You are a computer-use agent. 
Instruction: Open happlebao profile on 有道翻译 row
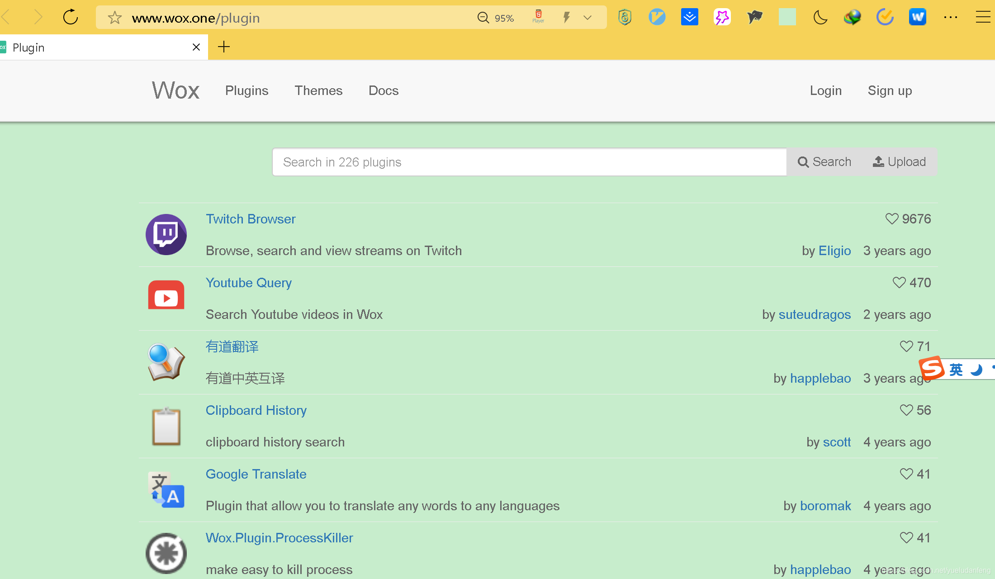coord(820,378)
